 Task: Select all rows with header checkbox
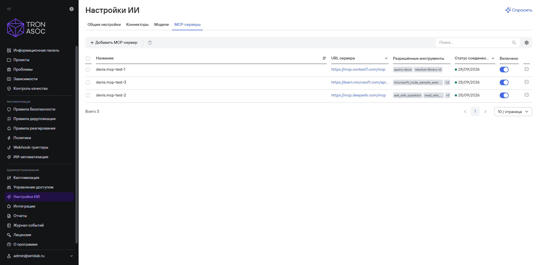[88, 59]
